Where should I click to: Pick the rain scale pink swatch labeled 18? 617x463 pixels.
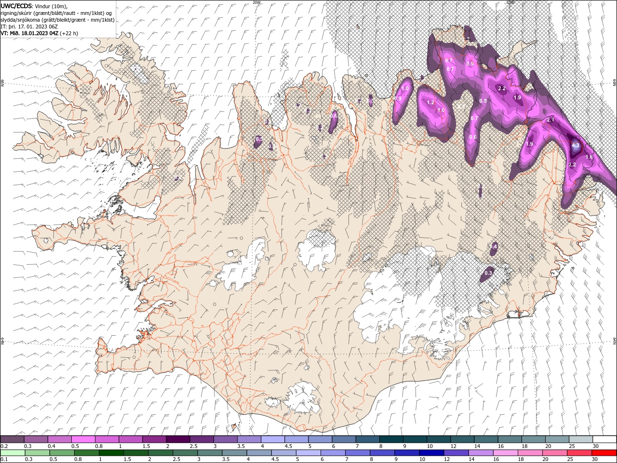point(529,453)
